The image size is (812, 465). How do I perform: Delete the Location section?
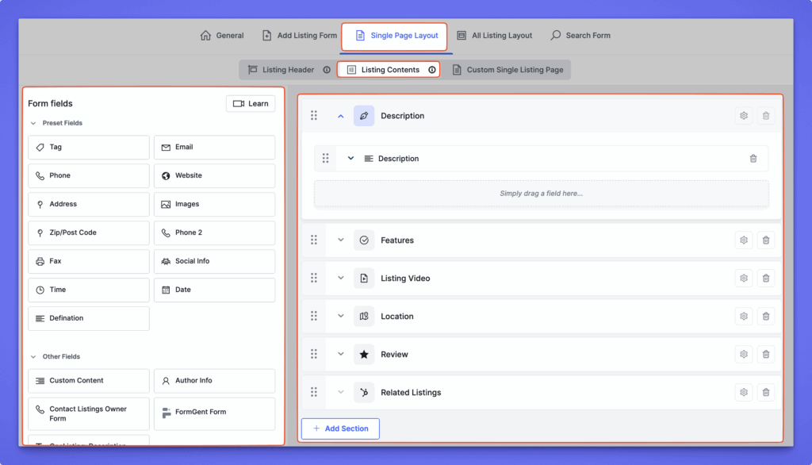coord(765,317)
